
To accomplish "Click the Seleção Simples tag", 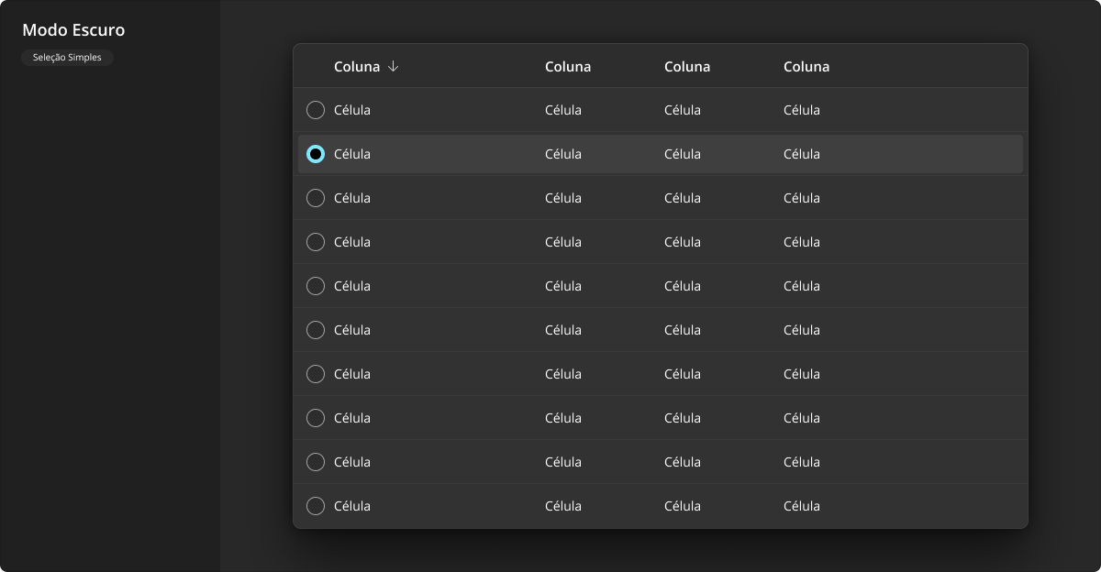I will [67, 57].
